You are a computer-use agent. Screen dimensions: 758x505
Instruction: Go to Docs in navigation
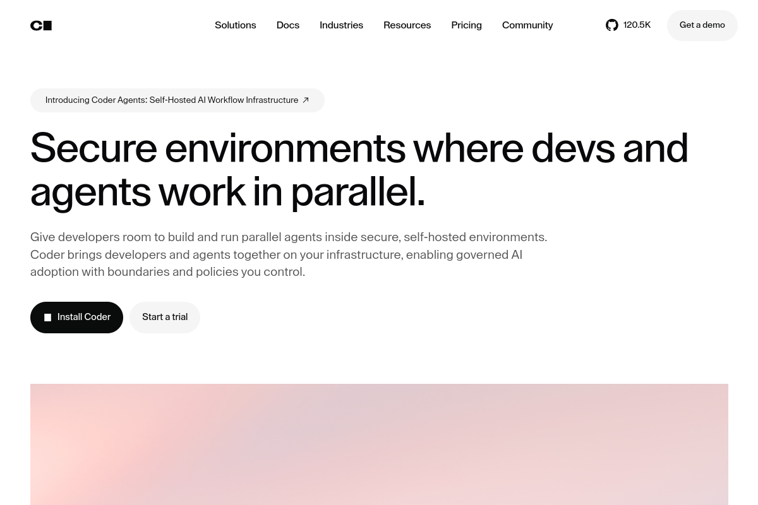coord(288,25)
